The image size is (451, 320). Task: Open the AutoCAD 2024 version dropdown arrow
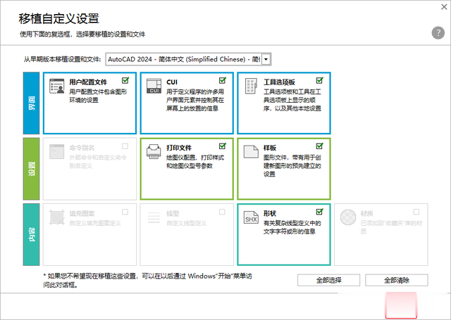tap(266, 59)
